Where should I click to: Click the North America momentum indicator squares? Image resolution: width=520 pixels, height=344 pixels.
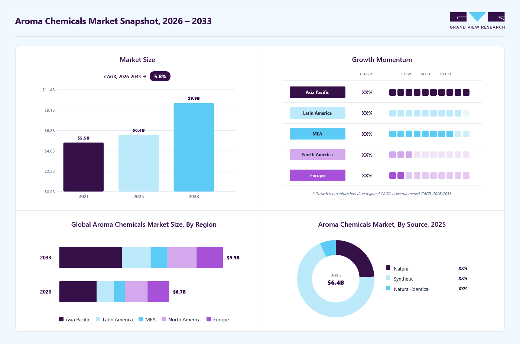(x=429, y=155)
